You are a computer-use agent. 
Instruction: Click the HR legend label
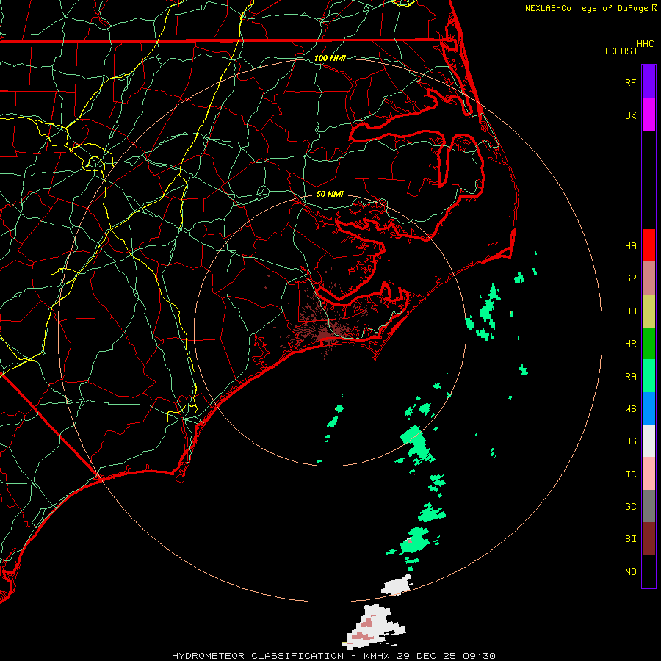click(630, 344)
